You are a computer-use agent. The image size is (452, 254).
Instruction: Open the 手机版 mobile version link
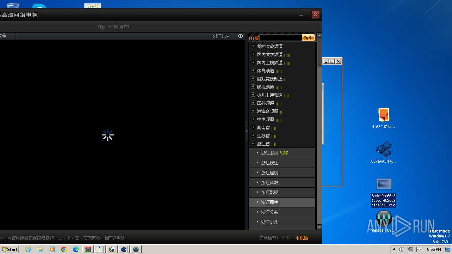[x=302, y=238]
